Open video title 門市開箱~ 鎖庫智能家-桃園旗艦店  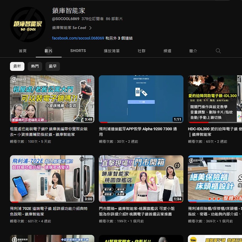(x=137, y=211)
